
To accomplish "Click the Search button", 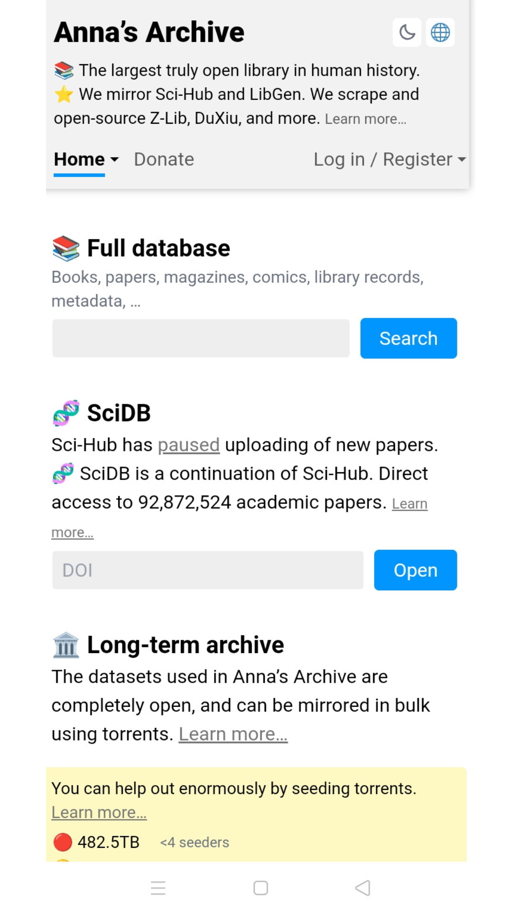I will click(x=408, y=338).
